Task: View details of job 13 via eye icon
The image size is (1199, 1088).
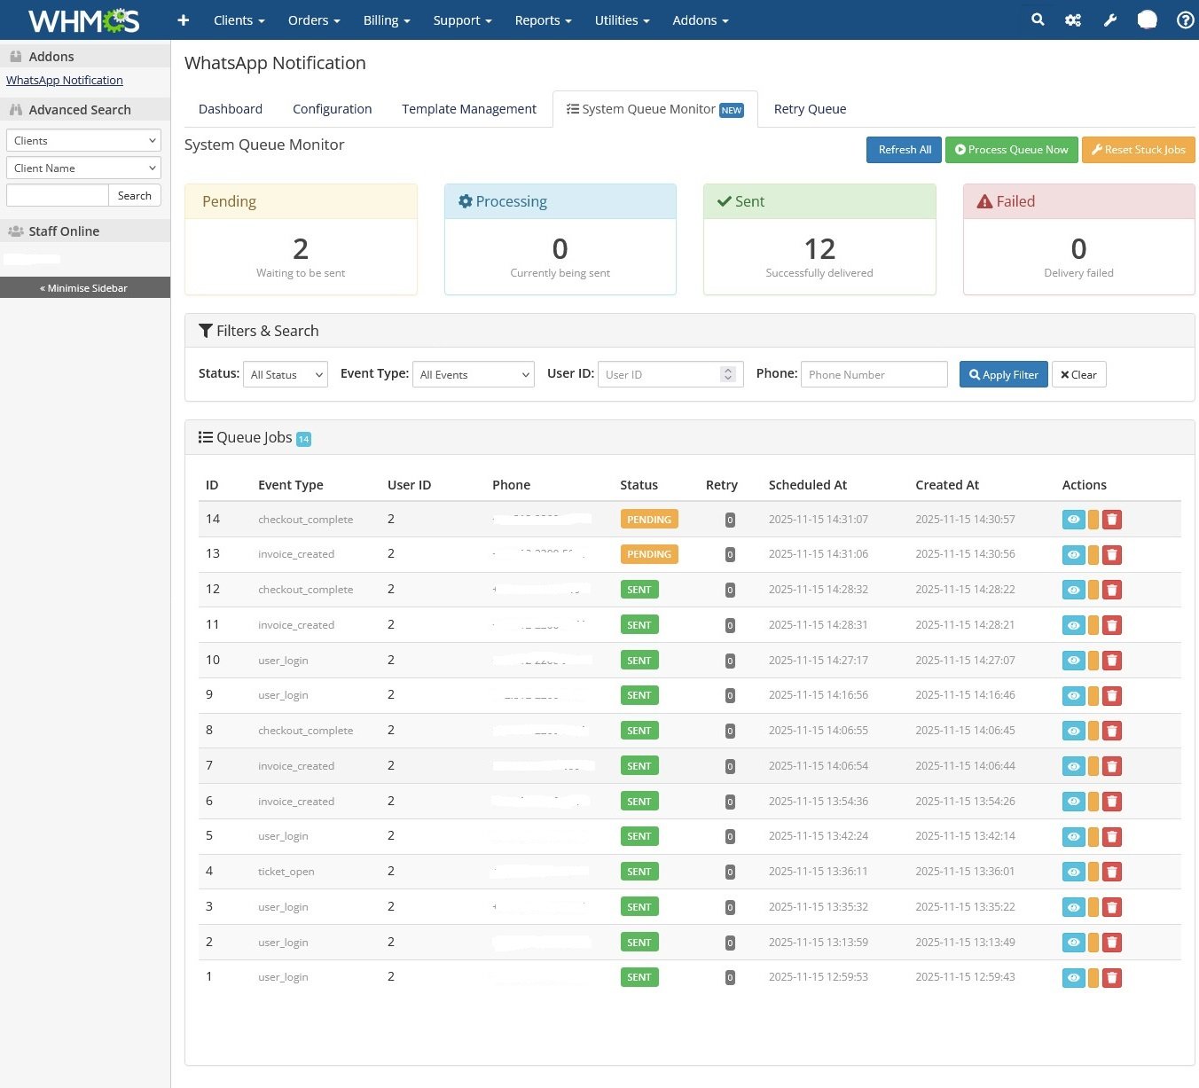Action: pyautogui.click(x=1073, y=554)
